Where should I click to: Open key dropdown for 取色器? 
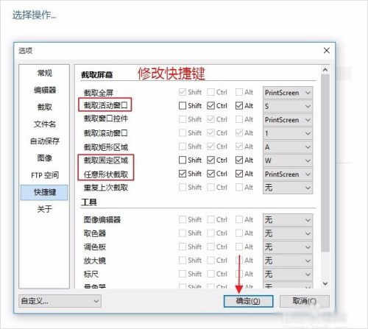[288, 233]
